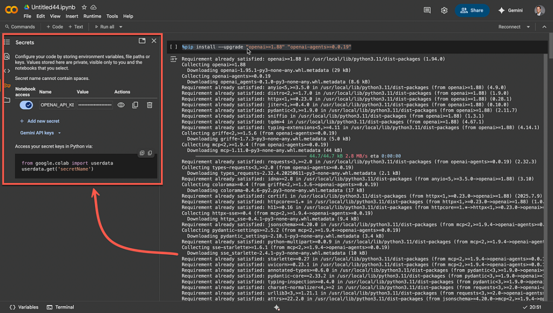Image resolution: width=553 pixels, height=313 pixels.
Task: Open the Find and replace sidebar icon
Action: click(x=6, y=56)
